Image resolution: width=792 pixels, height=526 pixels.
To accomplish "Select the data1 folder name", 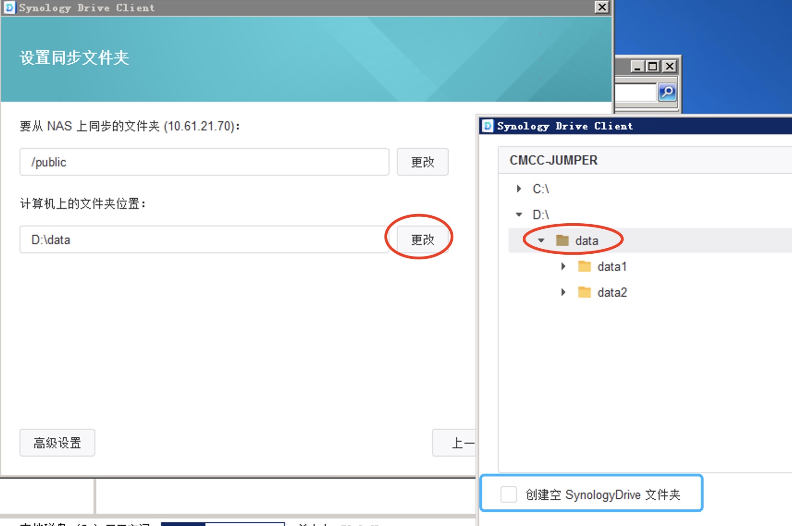I will point(612,266).
